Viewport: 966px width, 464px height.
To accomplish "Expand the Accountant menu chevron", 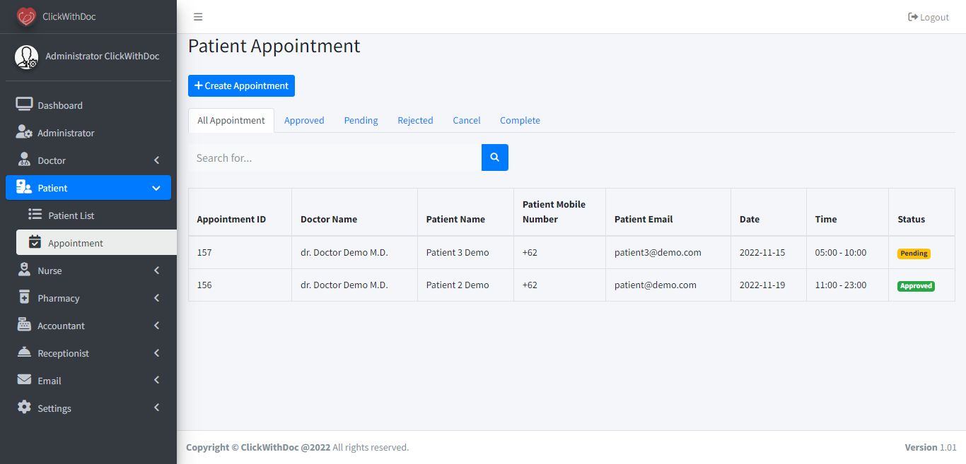I will click(x=156, y=326).
